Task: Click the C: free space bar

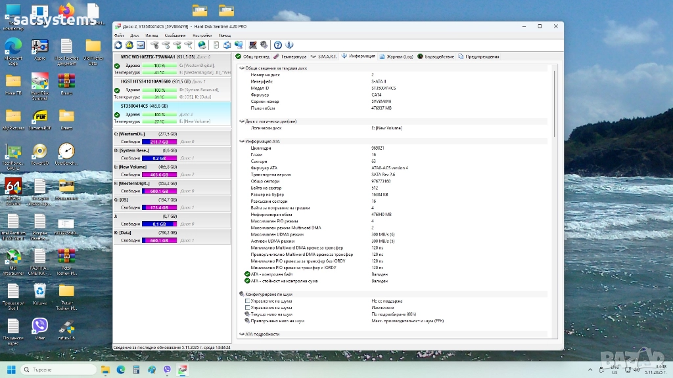Action: [159, 142]
